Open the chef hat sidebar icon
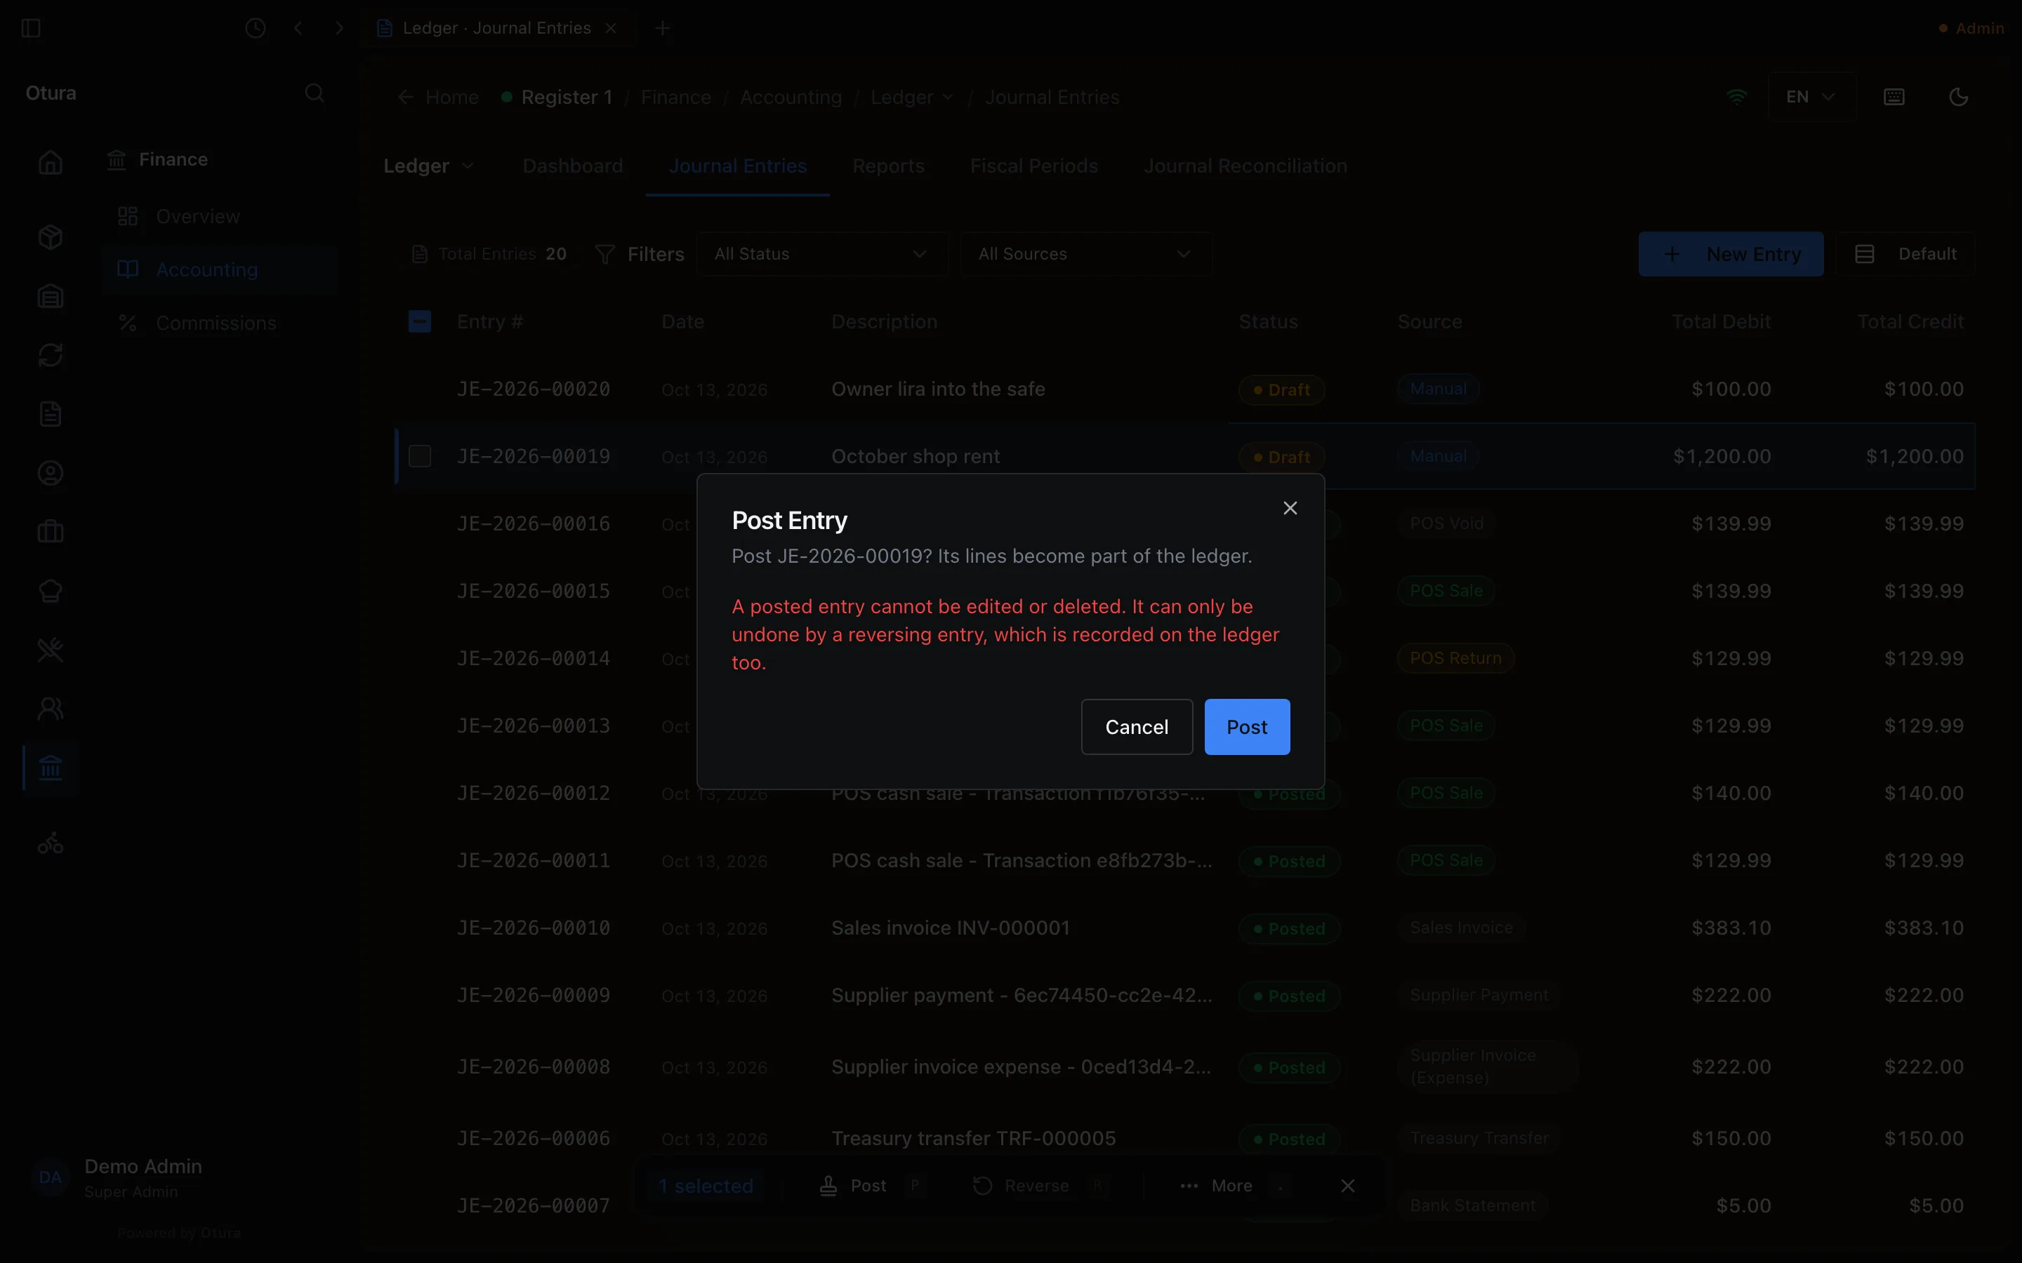Viewport: 2022px width, 1263px height. pos(51,591)
